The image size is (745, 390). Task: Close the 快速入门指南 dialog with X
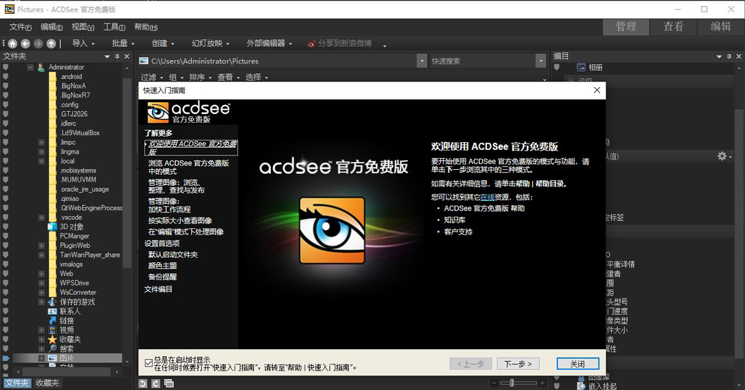pyautogui.click(x=597, y=90)
